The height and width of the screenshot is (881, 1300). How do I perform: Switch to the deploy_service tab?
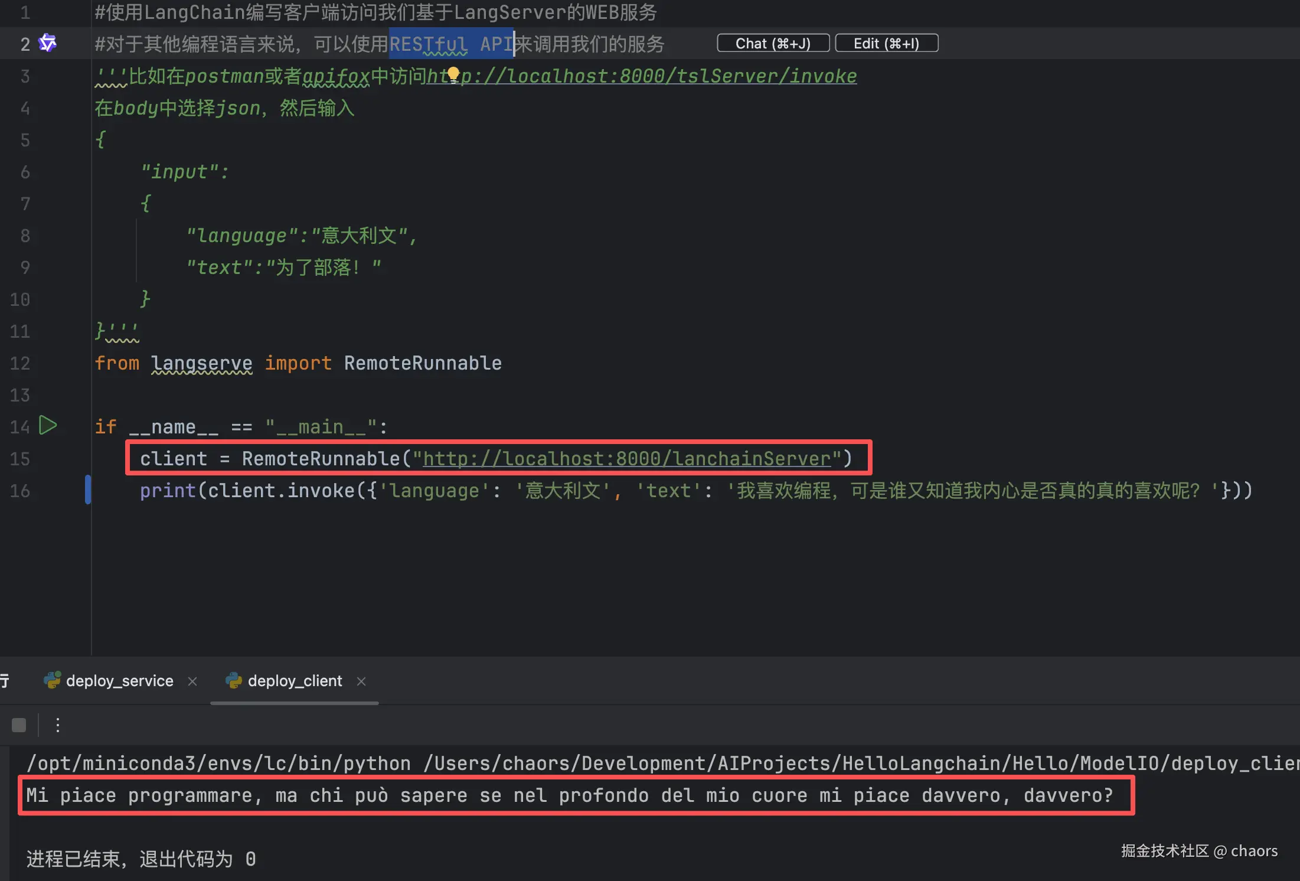(119, 681)
